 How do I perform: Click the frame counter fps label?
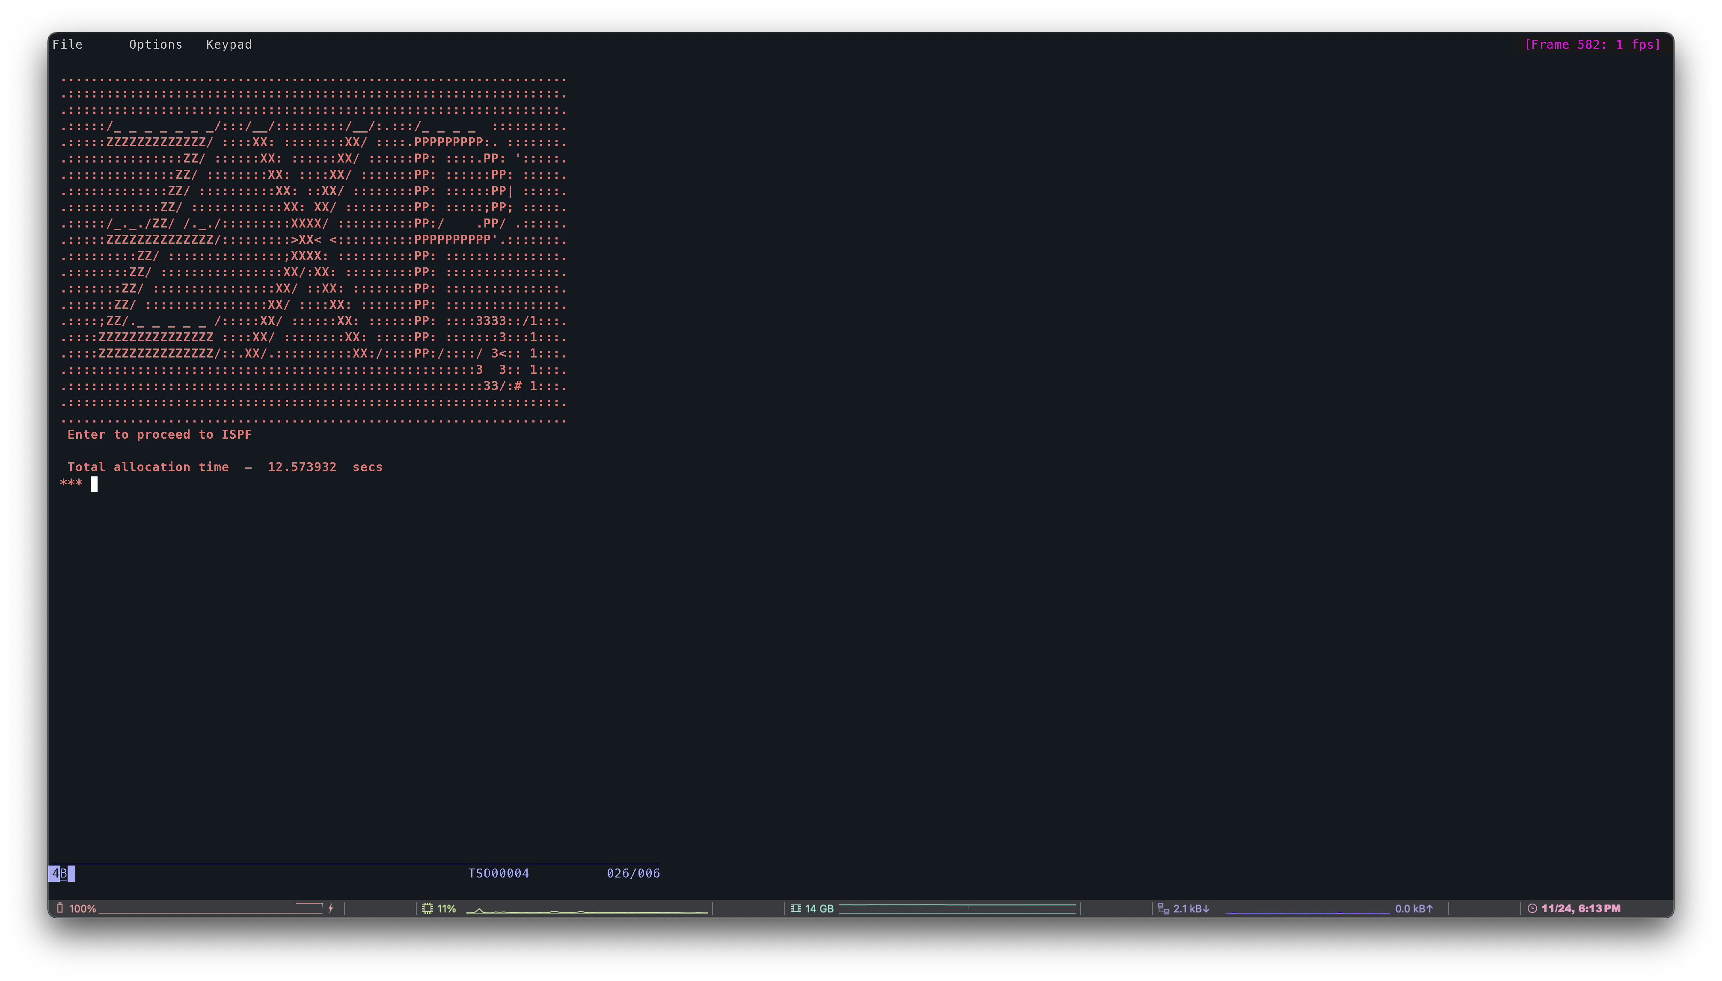[1592, 44]
